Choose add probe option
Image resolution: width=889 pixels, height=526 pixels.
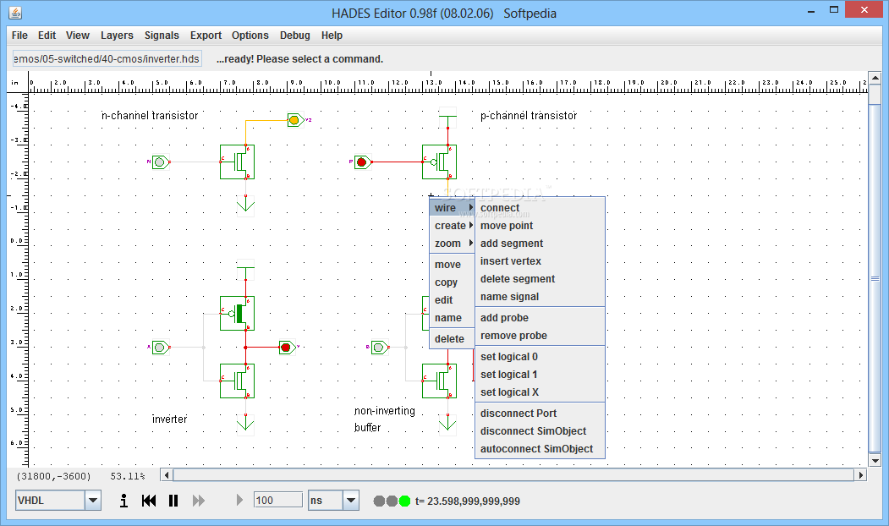[x=540, y=318]
